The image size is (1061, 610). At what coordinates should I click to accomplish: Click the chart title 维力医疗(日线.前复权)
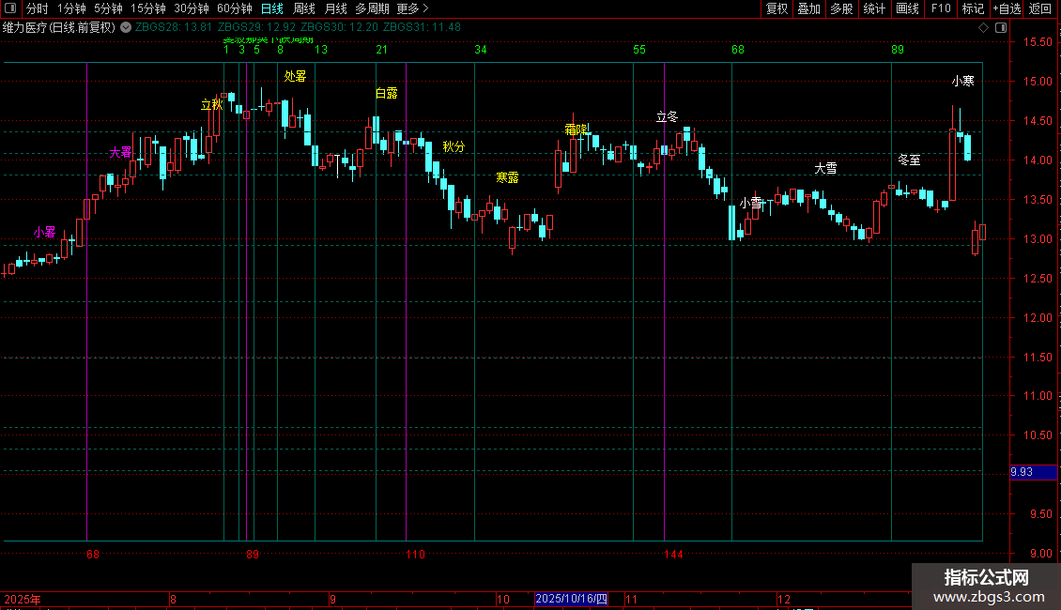point(59,28)
